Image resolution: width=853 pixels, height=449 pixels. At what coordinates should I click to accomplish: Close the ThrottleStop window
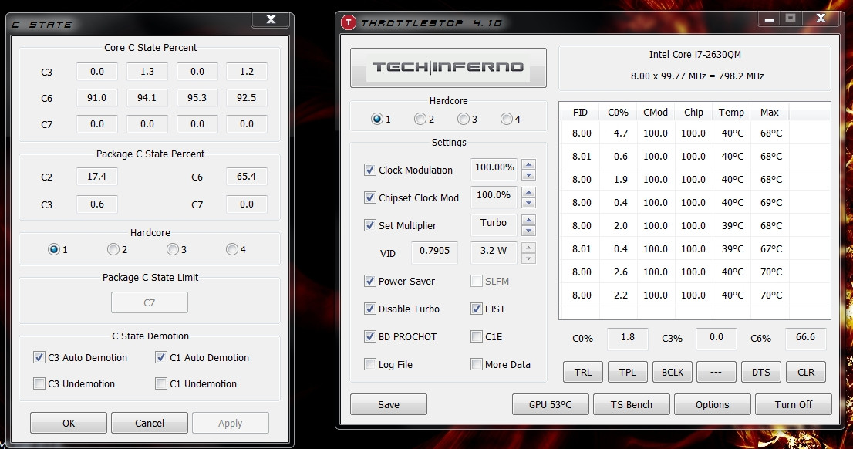pyautogui.click(x=821, y=19)
